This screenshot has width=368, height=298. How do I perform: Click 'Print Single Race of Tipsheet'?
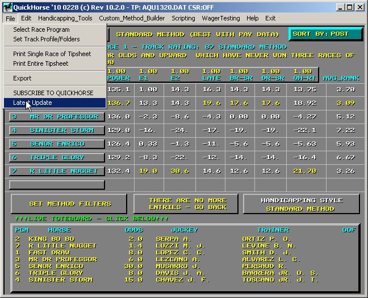click(51, 54)
